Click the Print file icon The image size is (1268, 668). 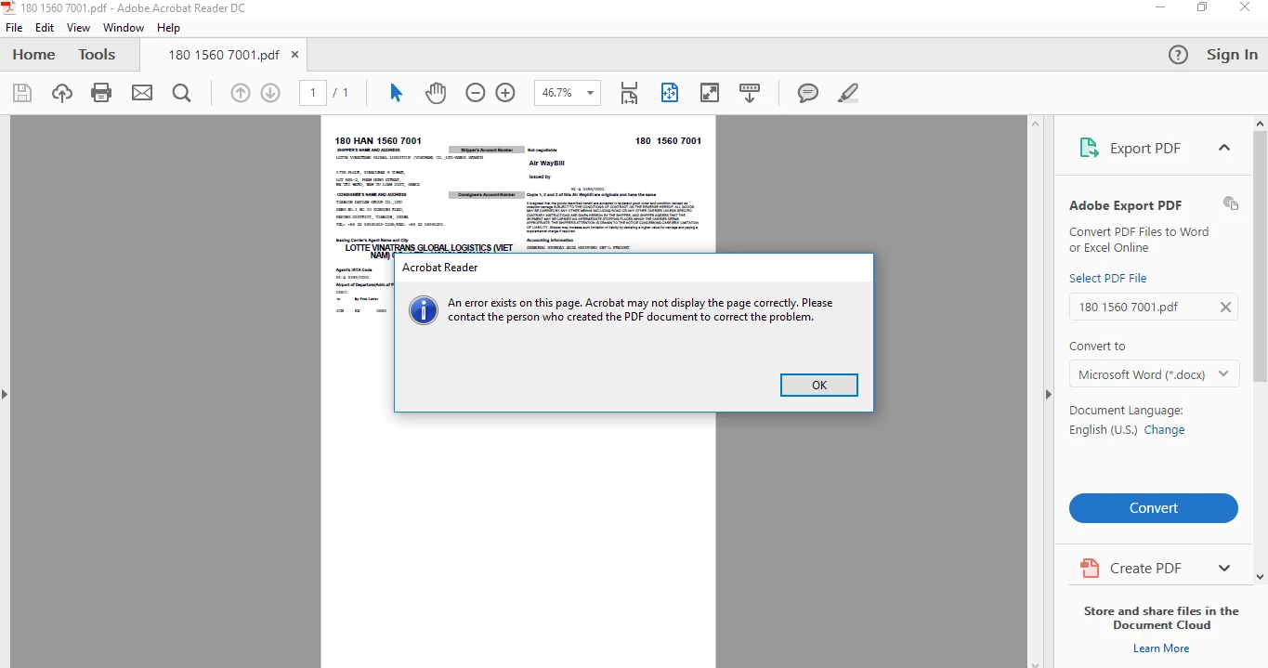[101, 93]
